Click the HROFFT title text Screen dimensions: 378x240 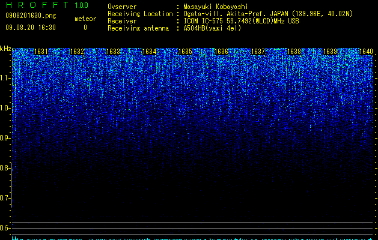pyautogui.click(x=37, y=5)
